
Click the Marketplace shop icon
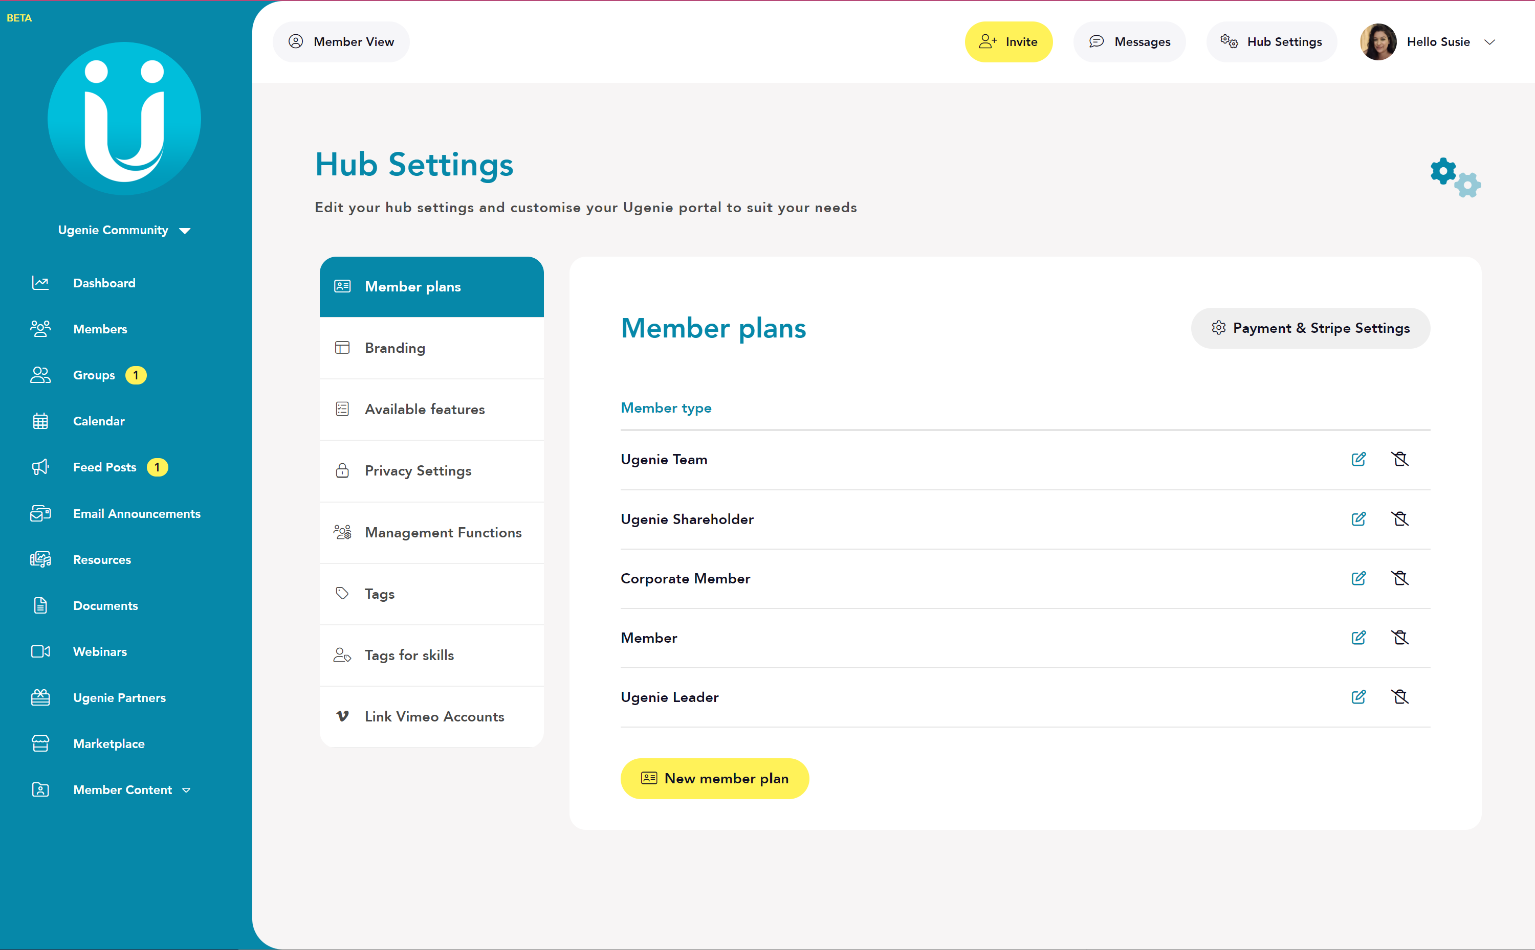point(40,743)
